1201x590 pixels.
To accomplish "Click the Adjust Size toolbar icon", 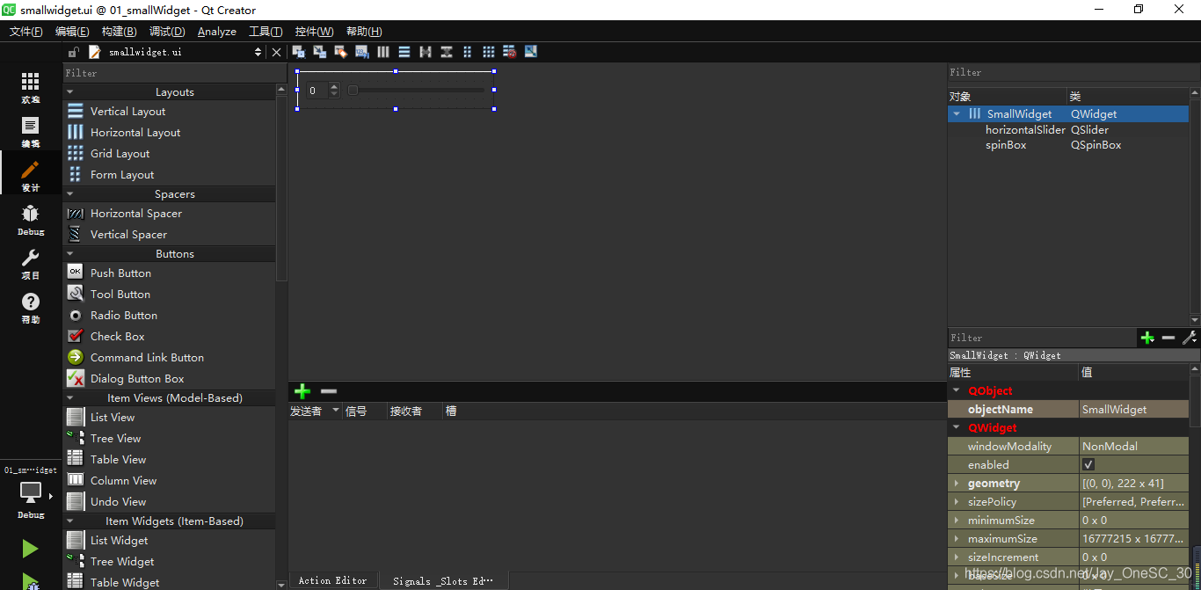I will pyautogui.click(x=531, y=52).
